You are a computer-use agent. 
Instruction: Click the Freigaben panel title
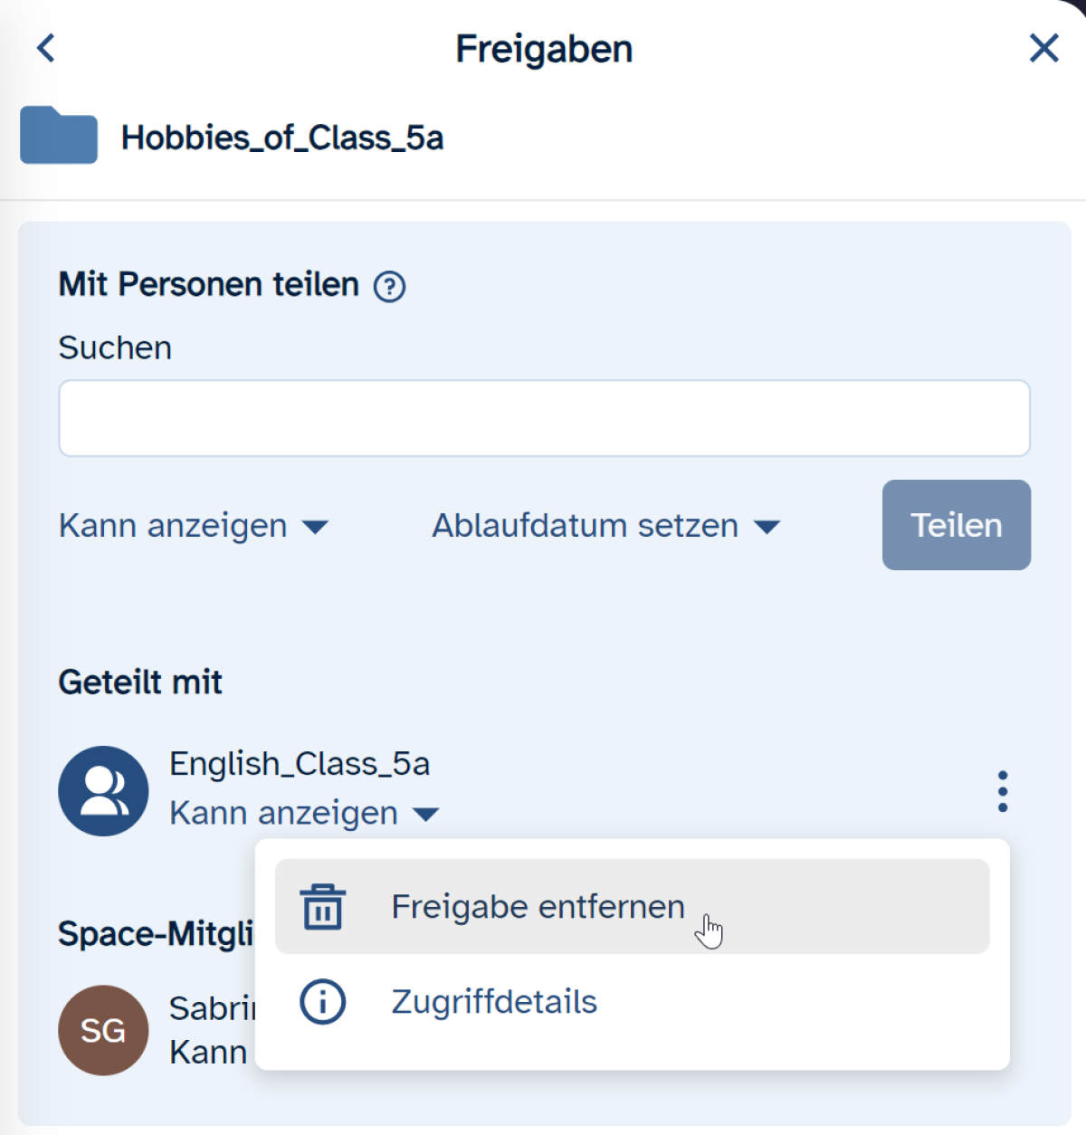544,49
